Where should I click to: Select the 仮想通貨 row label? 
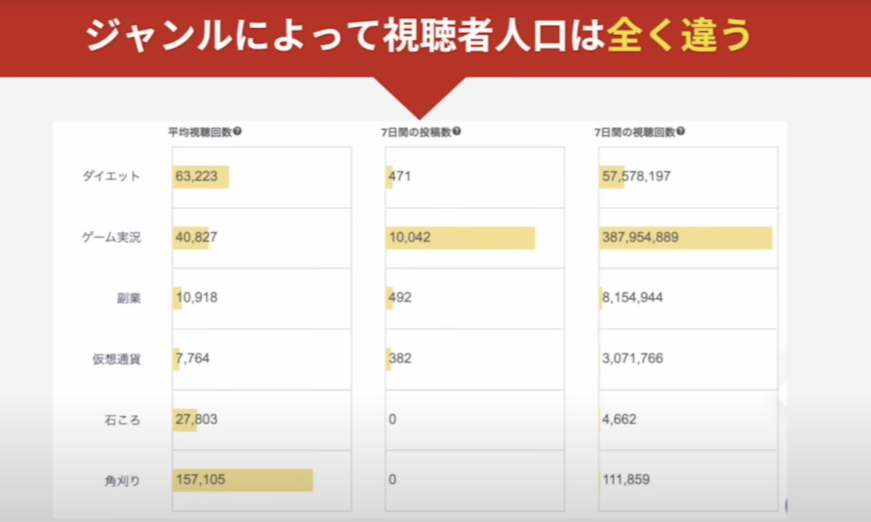[117, 359]
